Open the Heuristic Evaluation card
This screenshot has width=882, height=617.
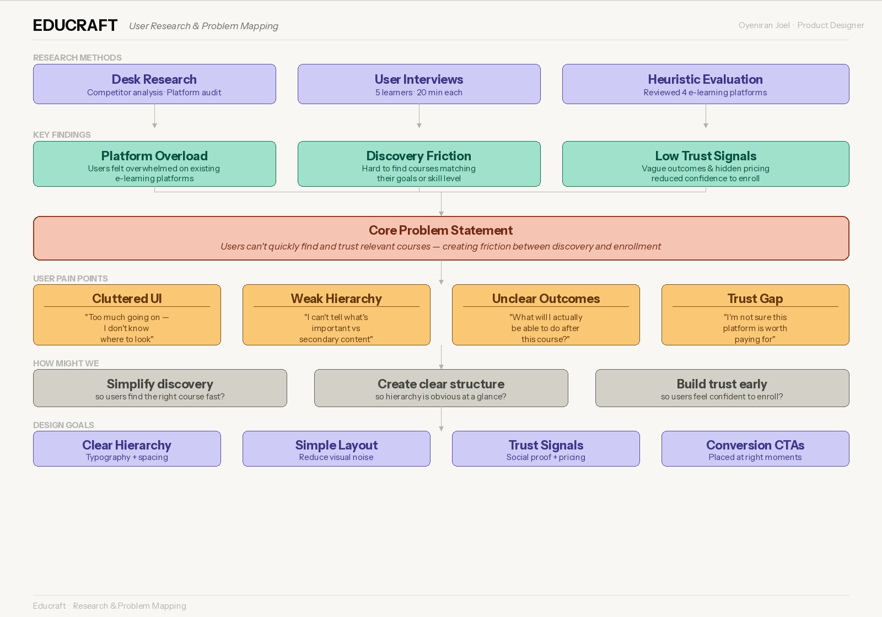click(x=706, y=84)
